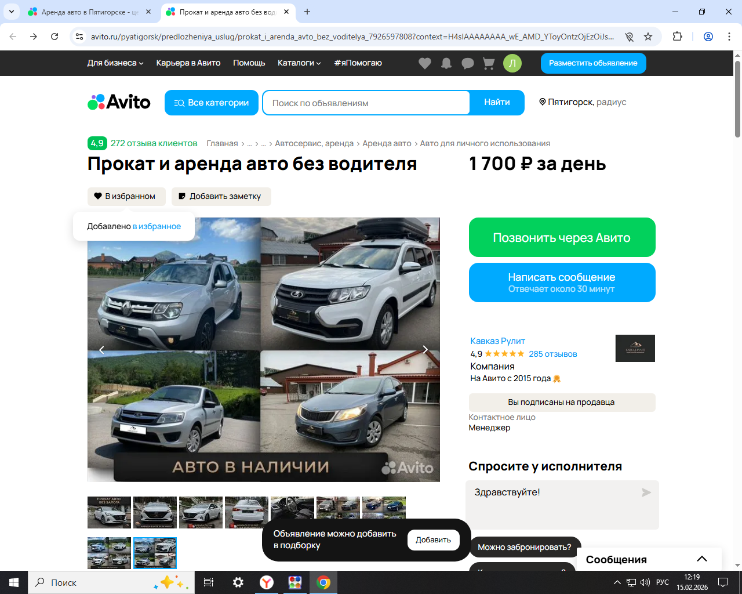
Task: Open Task View on taskbar
Action: [209, 582]
